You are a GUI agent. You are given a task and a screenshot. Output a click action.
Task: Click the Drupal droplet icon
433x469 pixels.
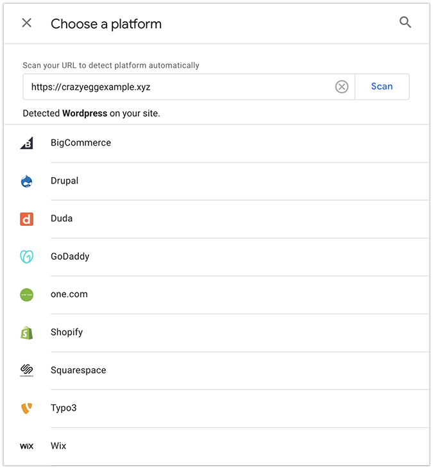pos(26,181)
